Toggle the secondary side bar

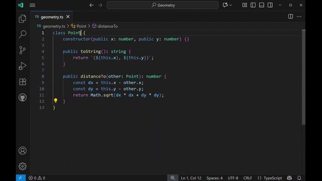270,5
